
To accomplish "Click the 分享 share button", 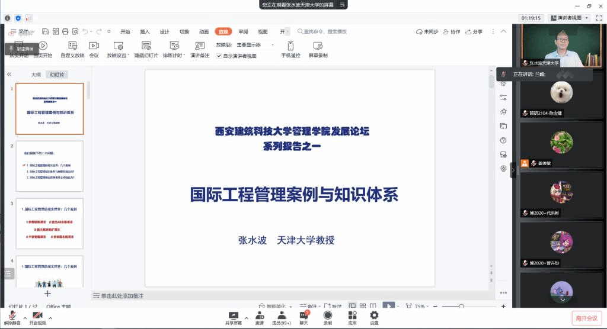I will coord(474,31).
